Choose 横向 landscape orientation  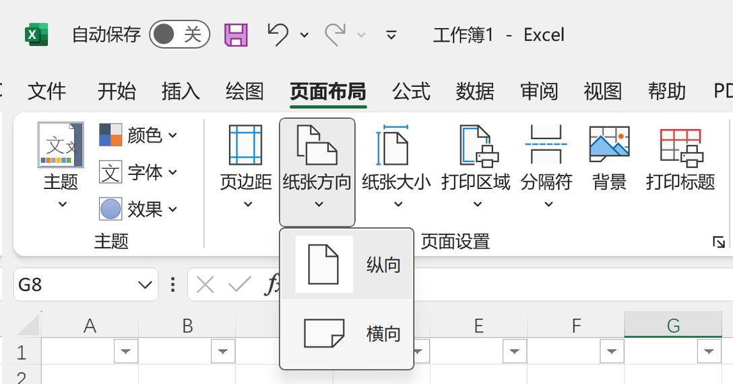[347, 333]
